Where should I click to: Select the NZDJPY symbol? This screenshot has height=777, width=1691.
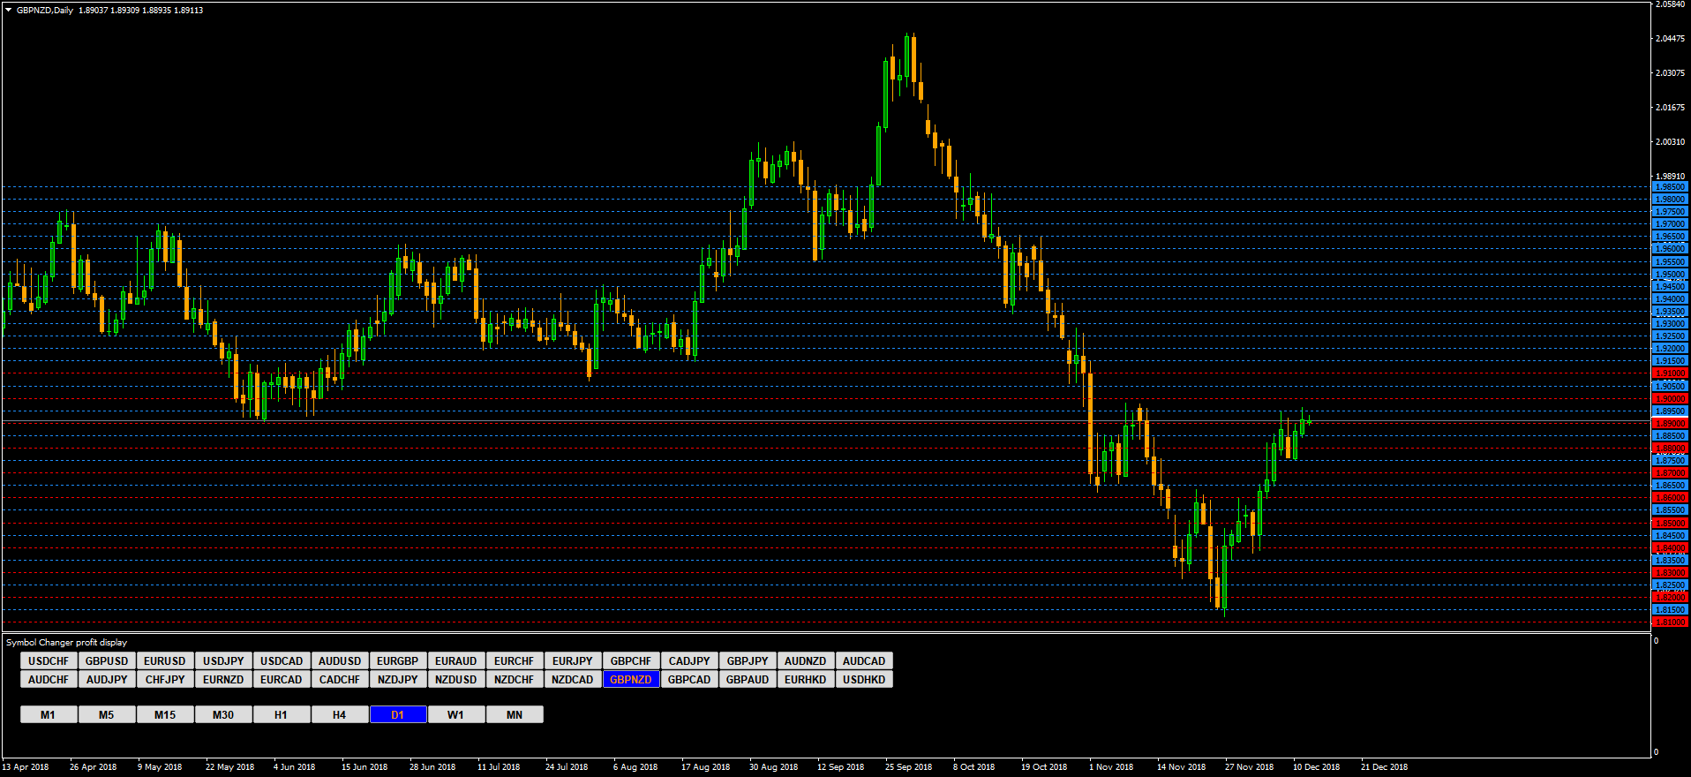pyautogui.click(x=398, y=680)
